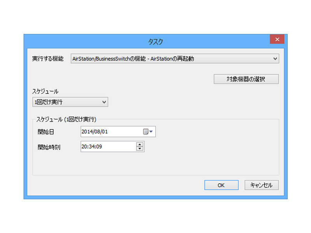Select the minutes 34 in the start time

93,147
